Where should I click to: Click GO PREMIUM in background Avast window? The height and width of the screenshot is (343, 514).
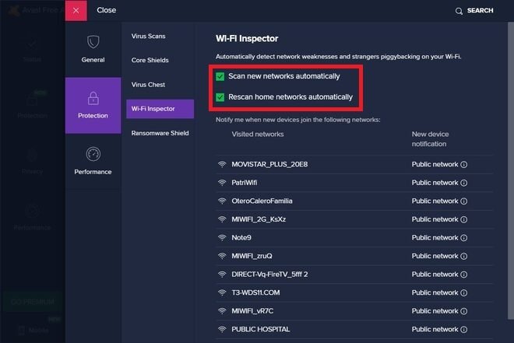tap(33, 302)
